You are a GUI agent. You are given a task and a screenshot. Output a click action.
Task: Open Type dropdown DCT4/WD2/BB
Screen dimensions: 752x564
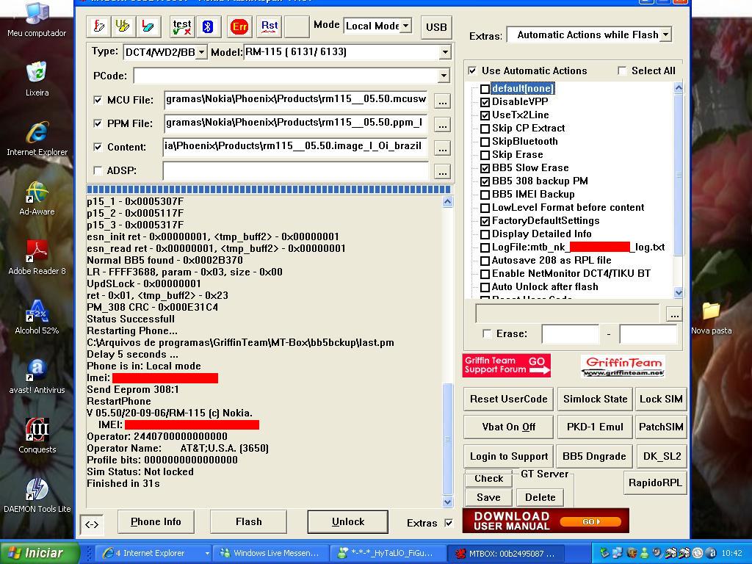pyautogui.click(x=201, y=52)
